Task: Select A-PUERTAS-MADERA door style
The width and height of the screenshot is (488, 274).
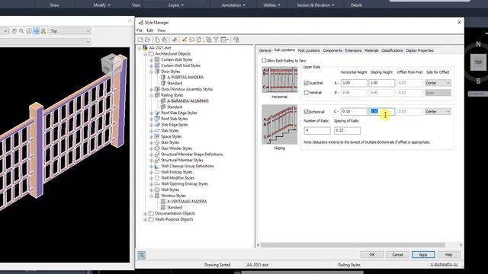Action: (x=185, y=78)
